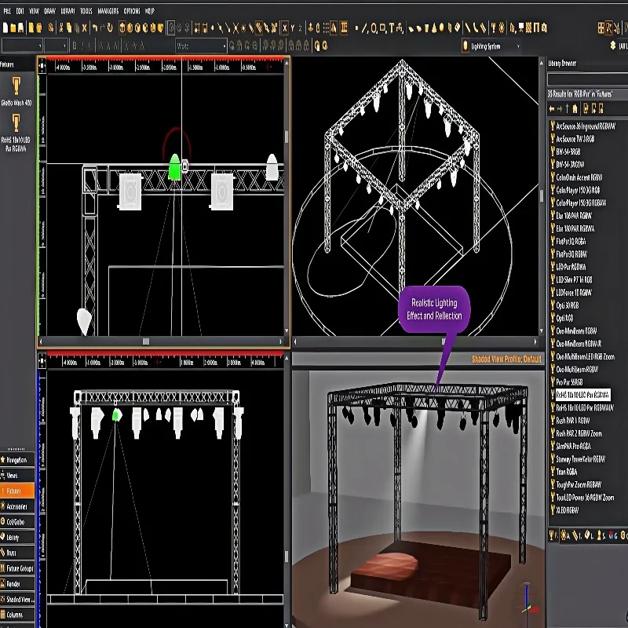Select ColorDash Accent RGBW library item
This screenshot has width=628, height=628.
coord(576,177)
